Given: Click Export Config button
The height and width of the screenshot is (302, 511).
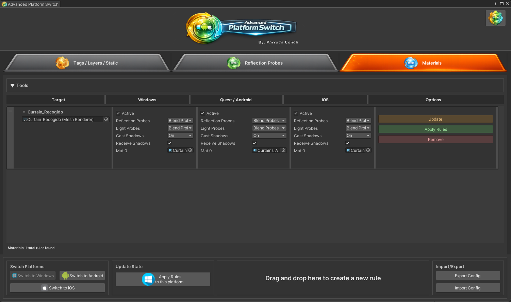Looking at the screenshot, I should (x=468, y=276).
